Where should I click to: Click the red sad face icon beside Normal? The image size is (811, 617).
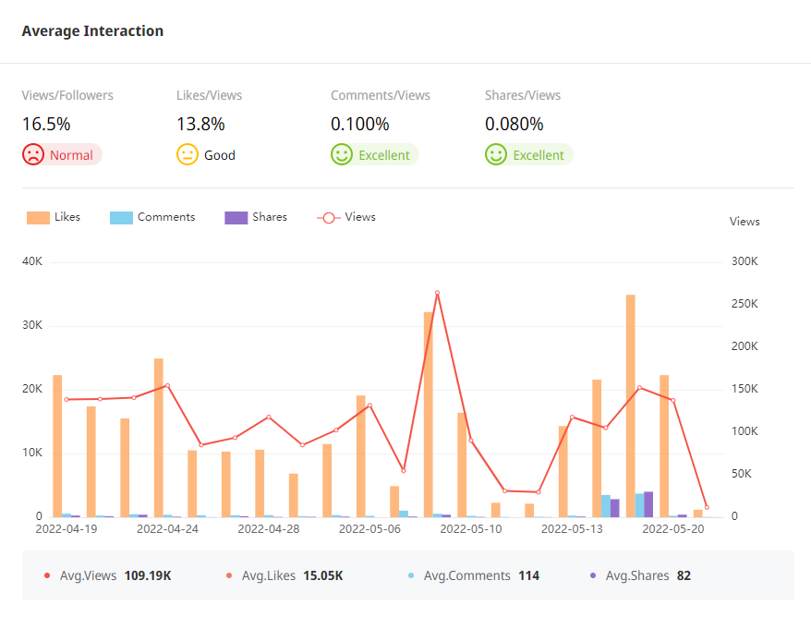coord(33,154)
